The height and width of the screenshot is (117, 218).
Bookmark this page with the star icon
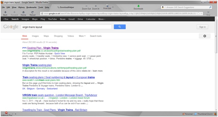click(198, 13)
